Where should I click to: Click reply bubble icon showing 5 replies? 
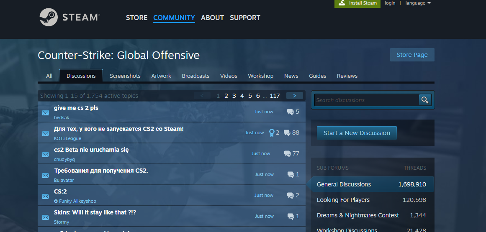[x=291, y=112]
